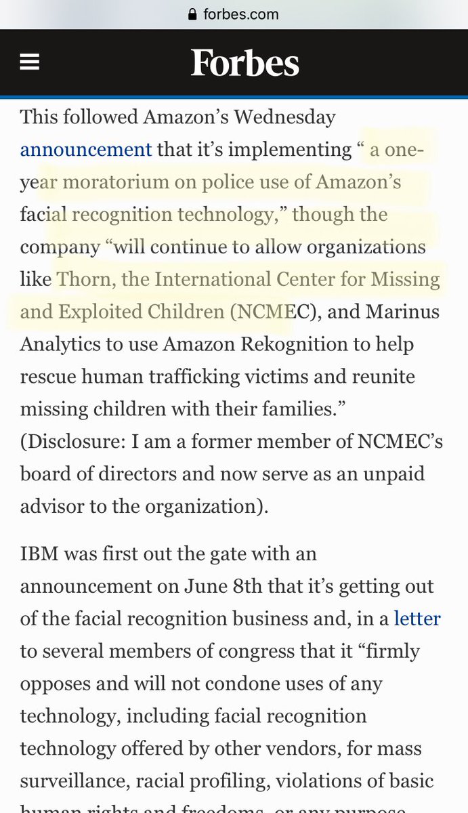Tap the forbes.com address text
This screenshot has height=813, width=468.
240,14
